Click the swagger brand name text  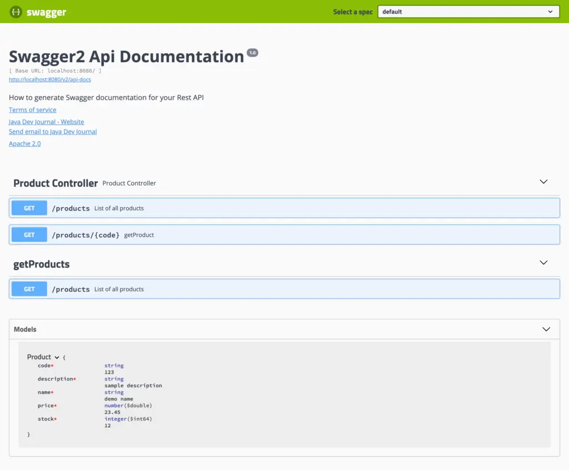(x=46, y=12)
